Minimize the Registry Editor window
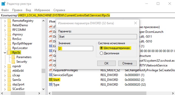The width and height of the screenshot is (175, 95). click(x=147, y=4)
